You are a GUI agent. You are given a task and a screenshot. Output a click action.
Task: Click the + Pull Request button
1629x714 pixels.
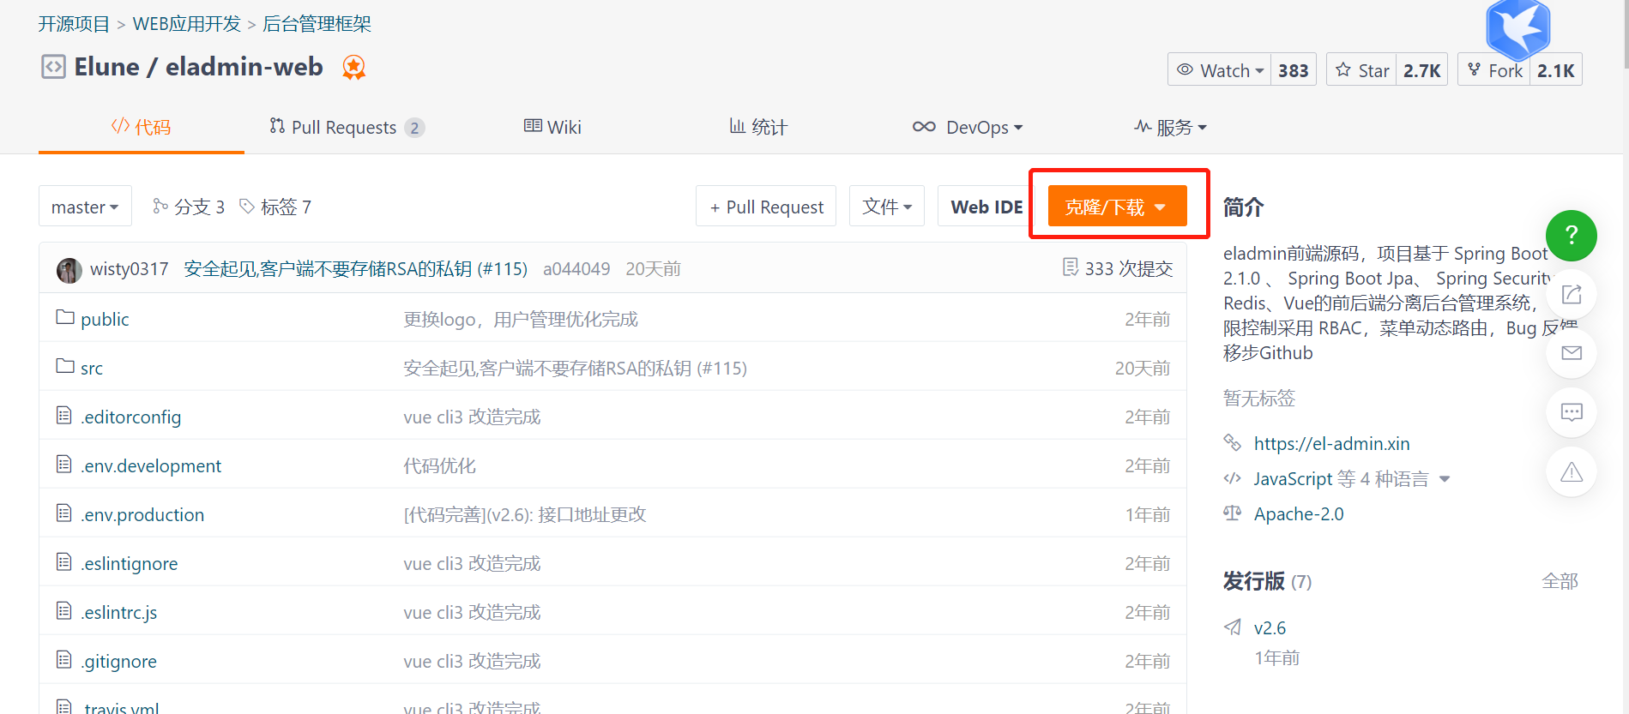(766, 207)
